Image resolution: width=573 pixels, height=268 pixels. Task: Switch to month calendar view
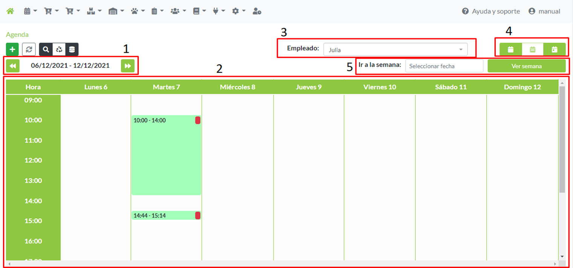coord(511,49)
